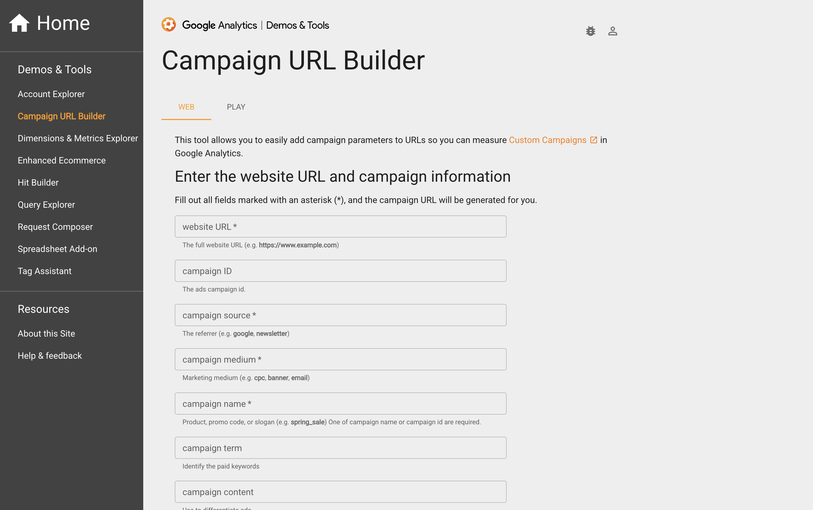Screen dimensions: 813x510
Task: Open the user account icon
Action: tap(612, 31)
